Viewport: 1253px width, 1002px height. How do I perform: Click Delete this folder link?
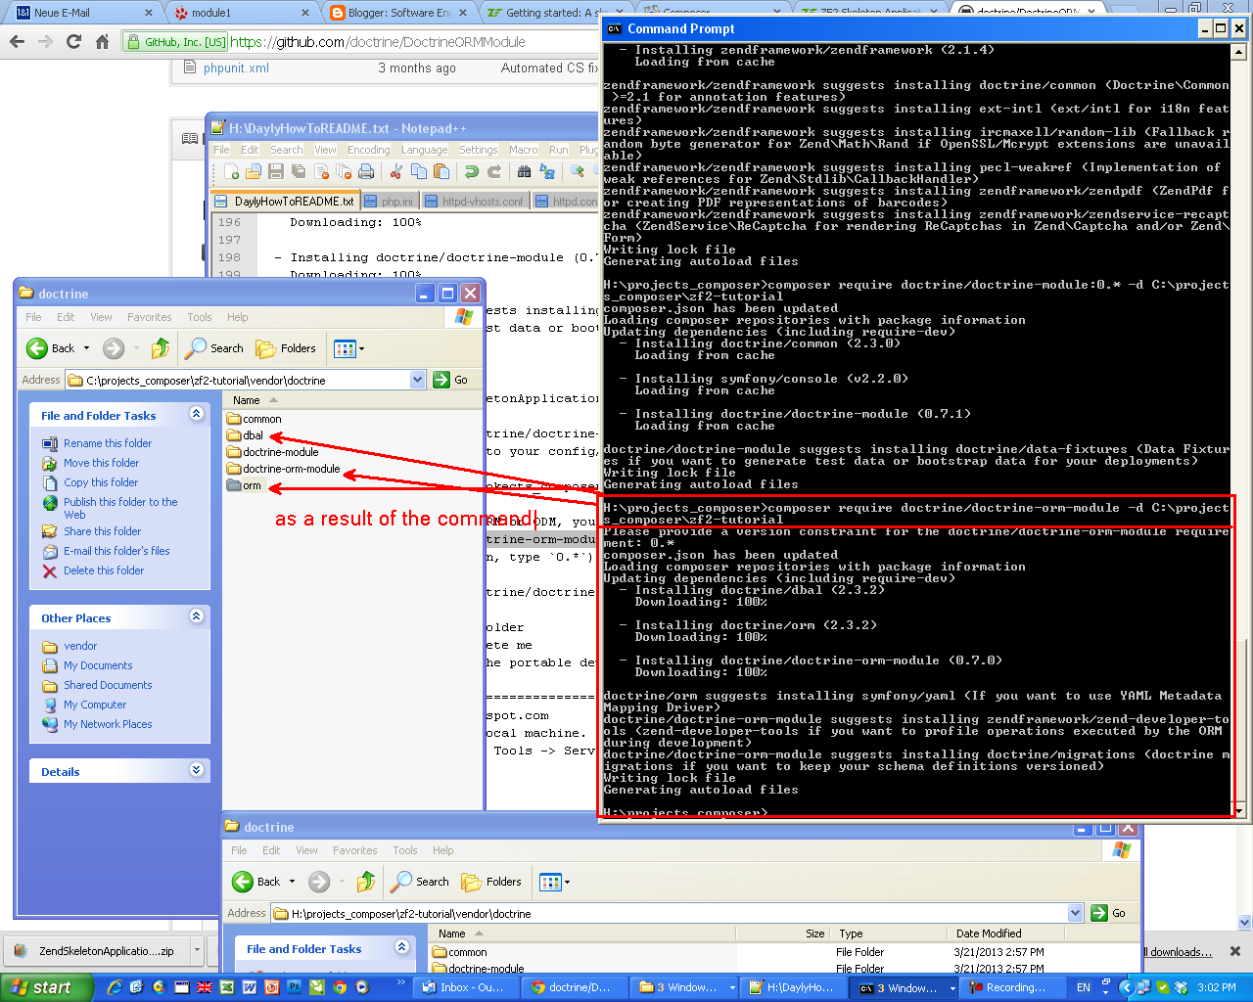click(x=104, y=570)
